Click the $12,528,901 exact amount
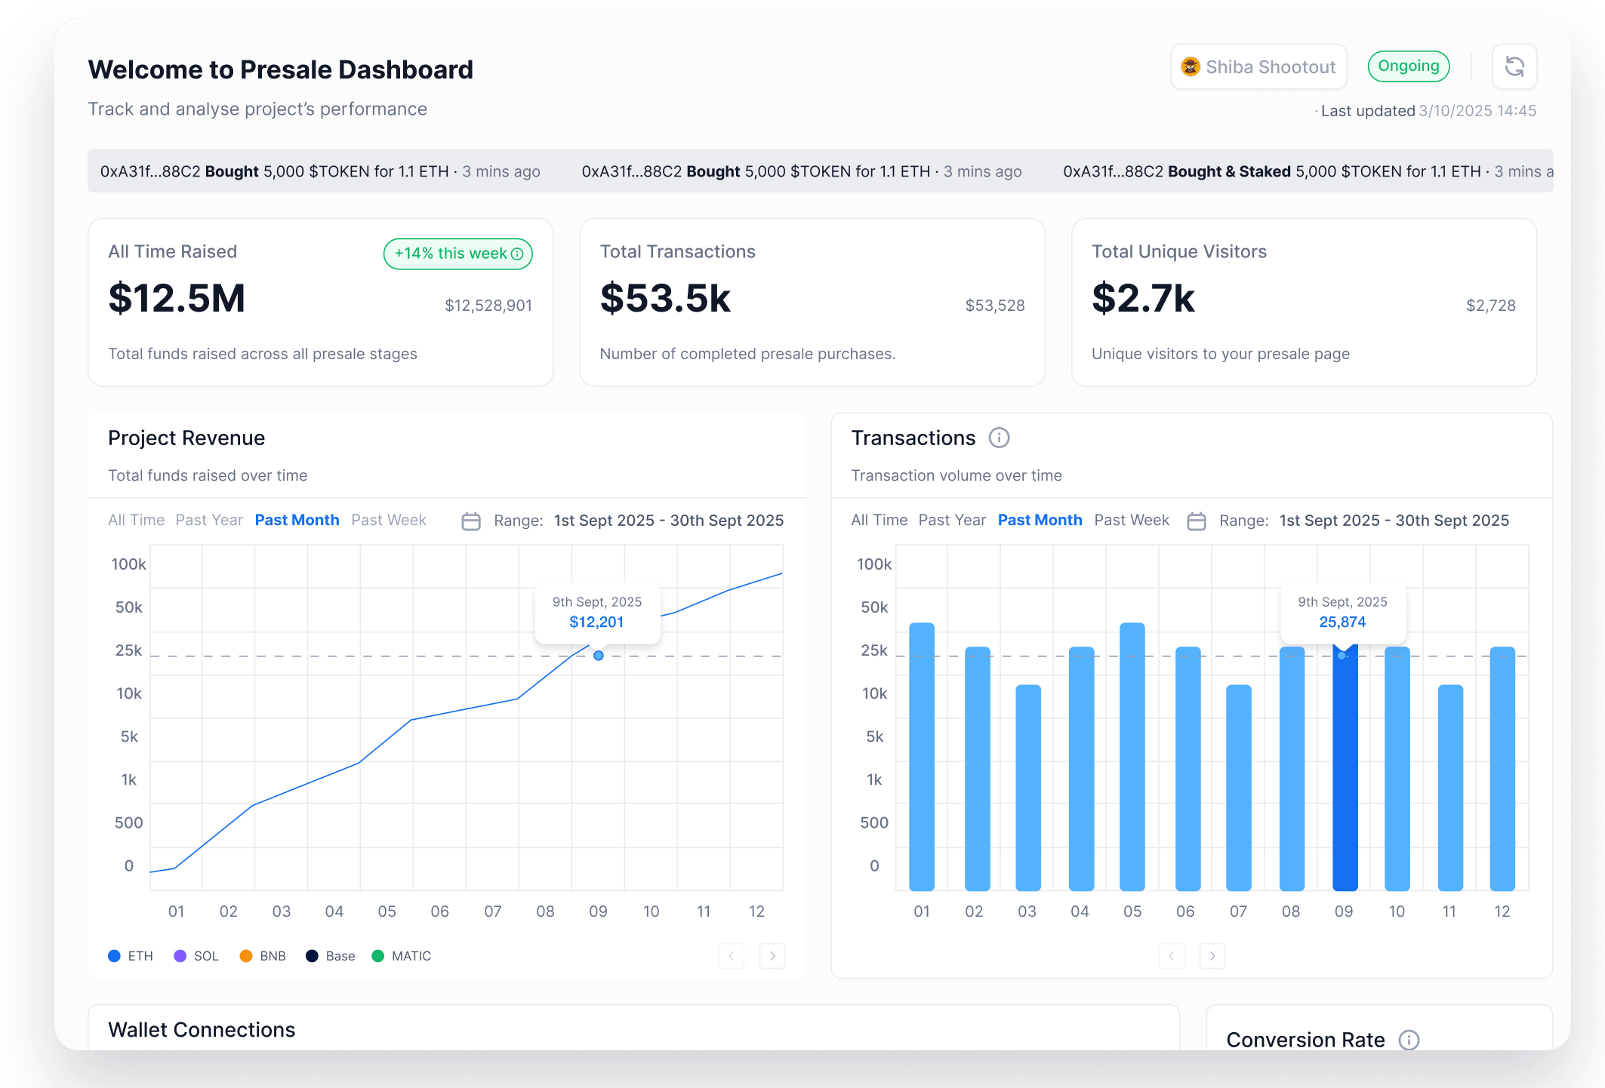This screenshot has height=1088, width=1605. [488, 306]
